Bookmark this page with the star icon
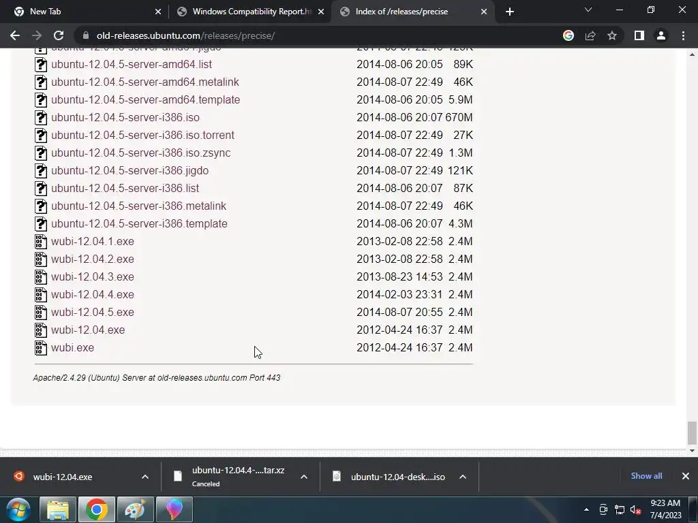The image size is (698, 523). [612, 35]
